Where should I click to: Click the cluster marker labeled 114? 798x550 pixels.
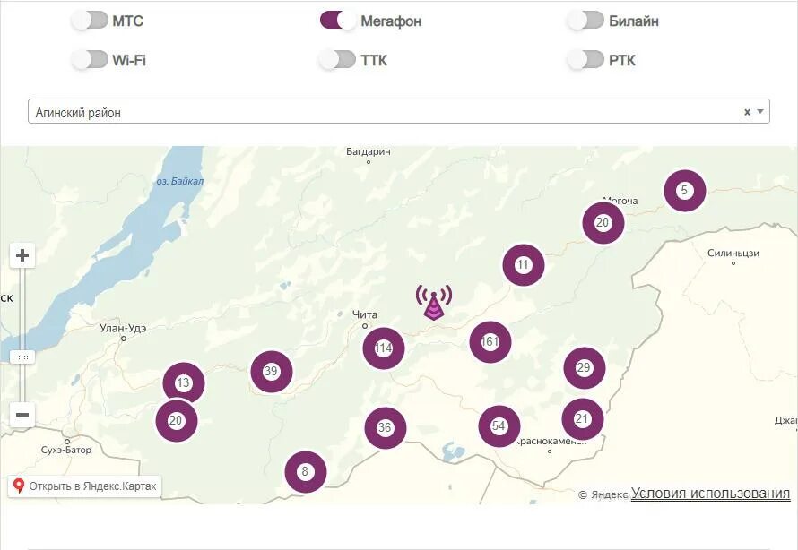[x=384, y=348]
